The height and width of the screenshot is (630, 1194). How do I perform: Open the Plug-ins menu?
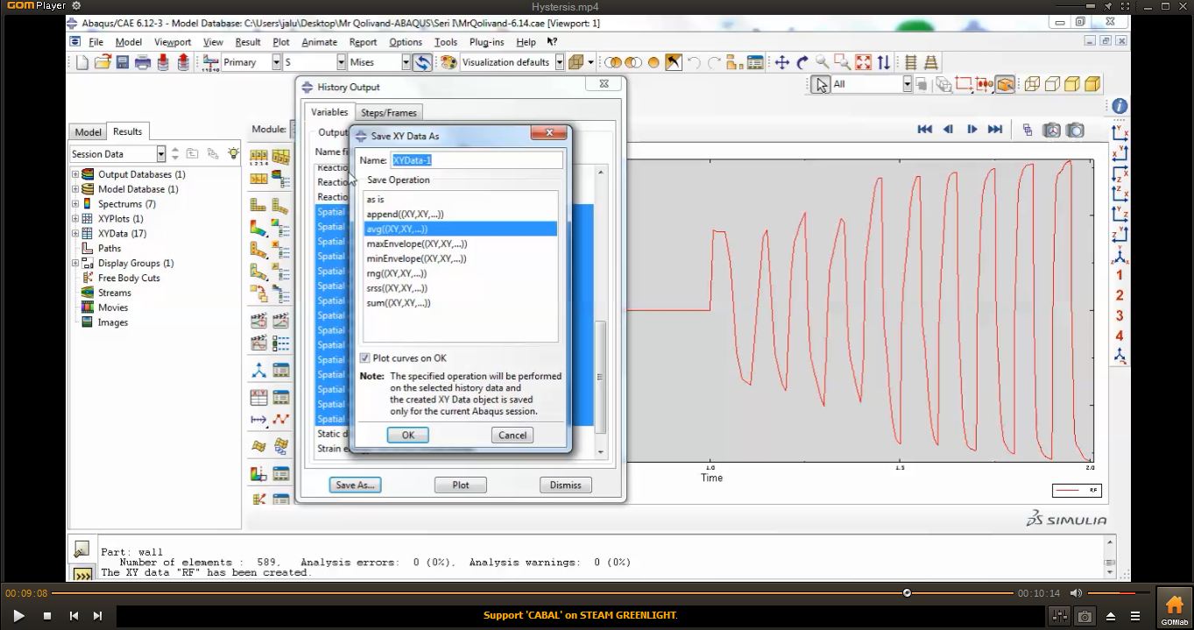click(x=486, y=42)
